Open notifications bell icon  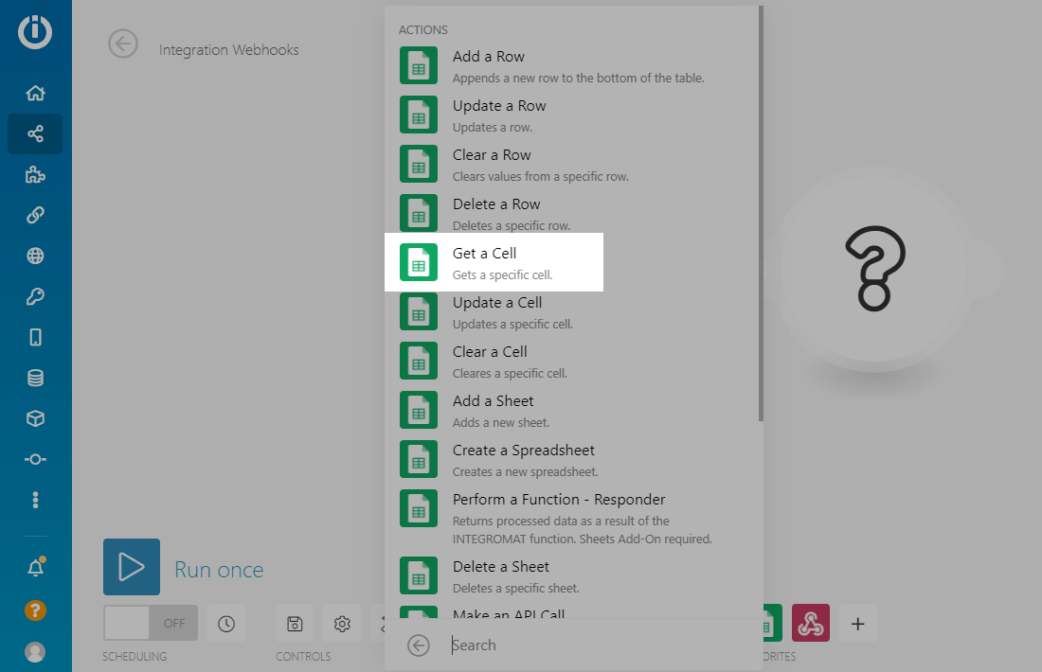(36, 568)
